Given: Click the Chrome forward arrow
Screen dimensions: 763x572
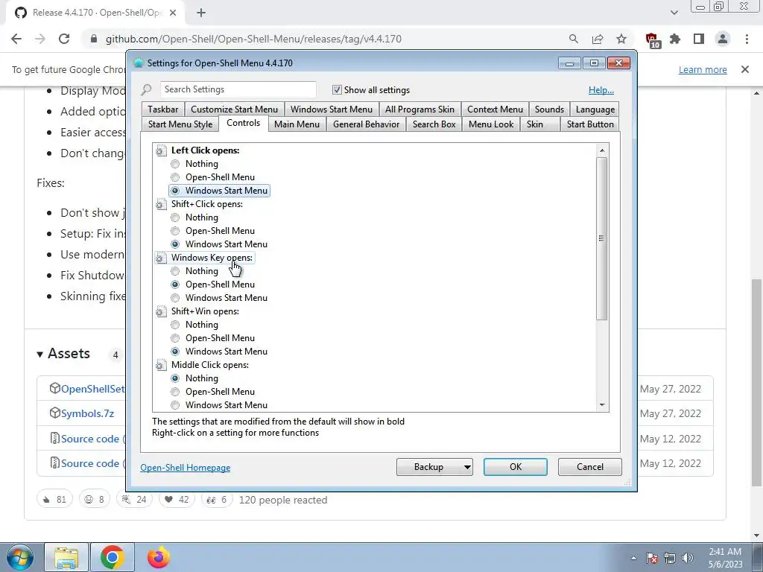Looking at the screenshot, I should click(40, 39).
